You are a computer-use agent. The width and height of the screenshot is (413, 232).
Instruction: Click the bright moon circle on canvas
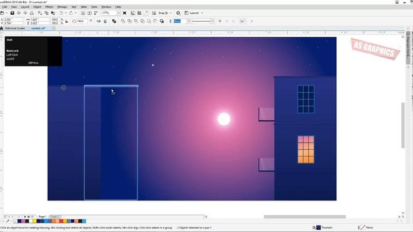[x=224, y=119]
